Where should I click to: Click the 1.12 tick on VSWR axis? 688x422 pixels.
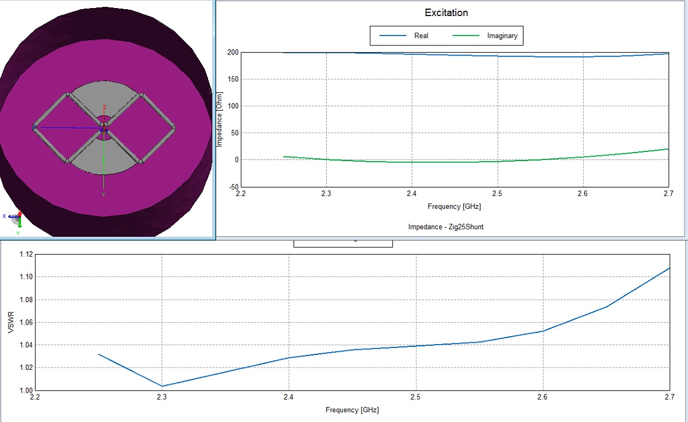click(26, 254)
